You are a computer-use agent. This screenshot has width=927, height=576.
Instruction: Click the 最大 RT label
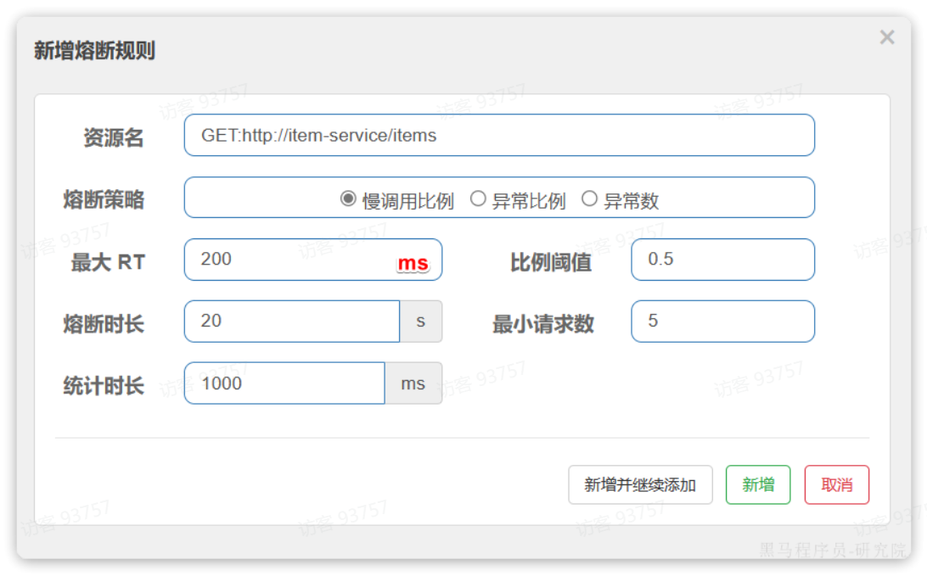click(x=108, y=262)
